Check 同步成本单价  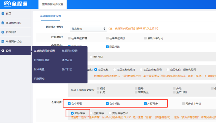point(183,103)
